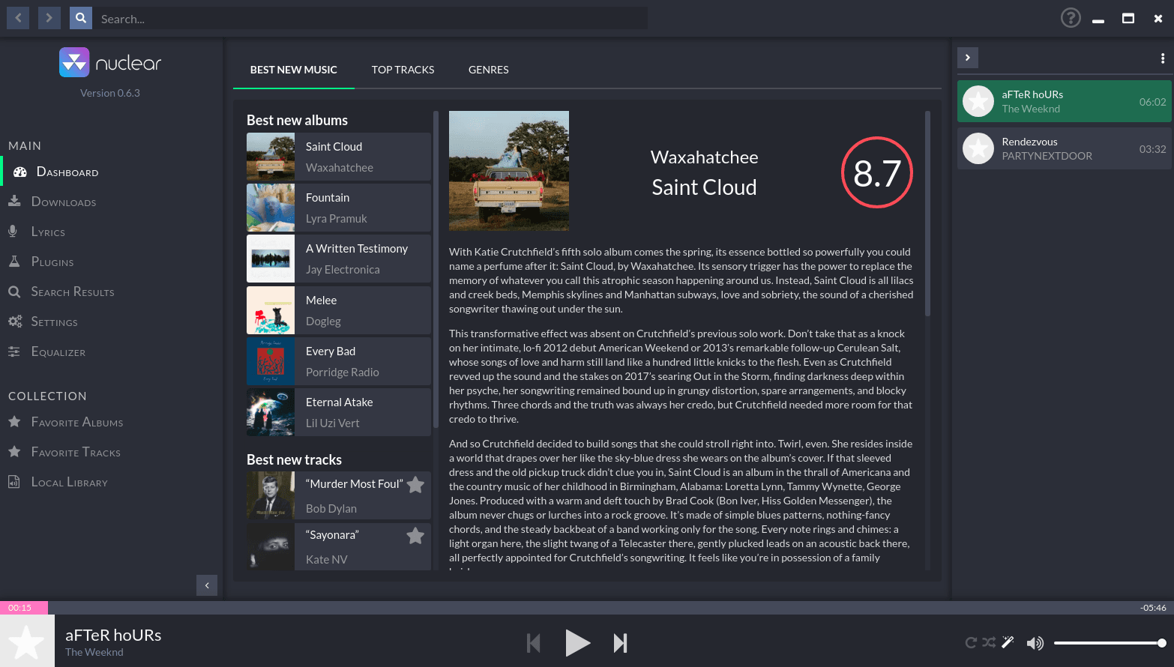Click the albums list scrollbar
The width and height of the screenshot is (1174, 667).
click(x=436, y=270)
